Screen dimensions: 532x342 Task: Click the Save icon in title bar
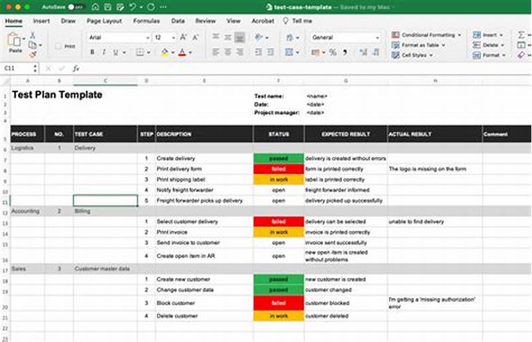point(108,7)
